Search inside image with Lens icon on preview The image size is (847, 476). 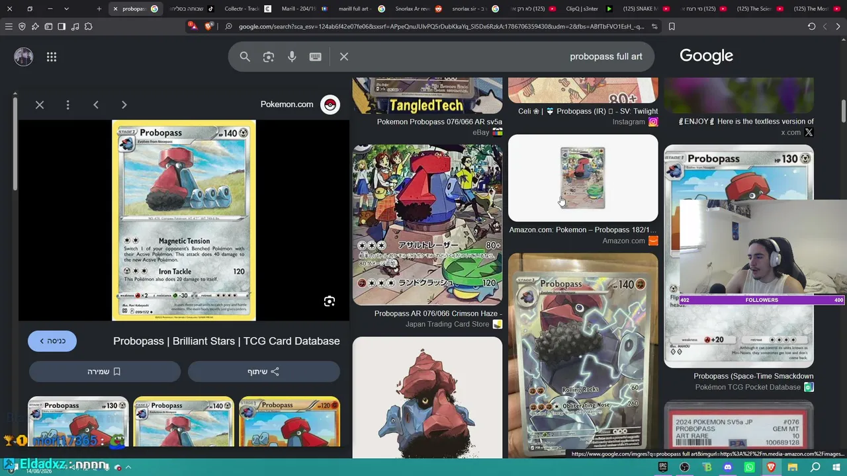[x=330, y=301]
